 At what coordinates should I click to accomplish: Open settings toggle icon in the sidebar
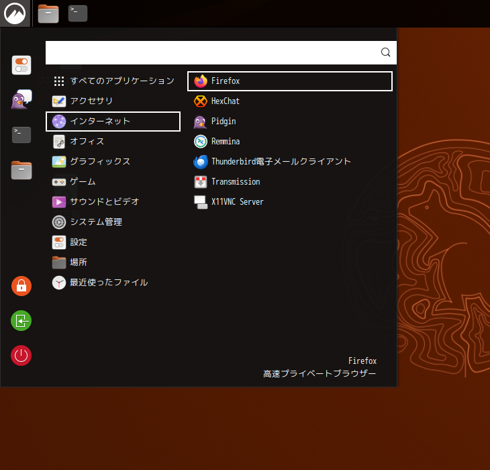pyautogui.click(x=21, y=65)
